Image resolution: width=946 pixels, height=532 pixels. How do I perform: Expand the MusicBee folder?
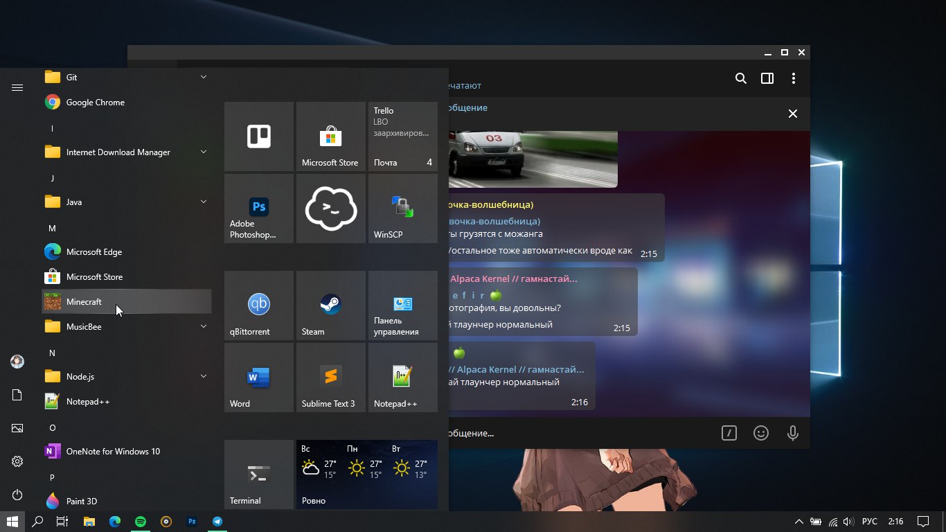click(127, 327)
